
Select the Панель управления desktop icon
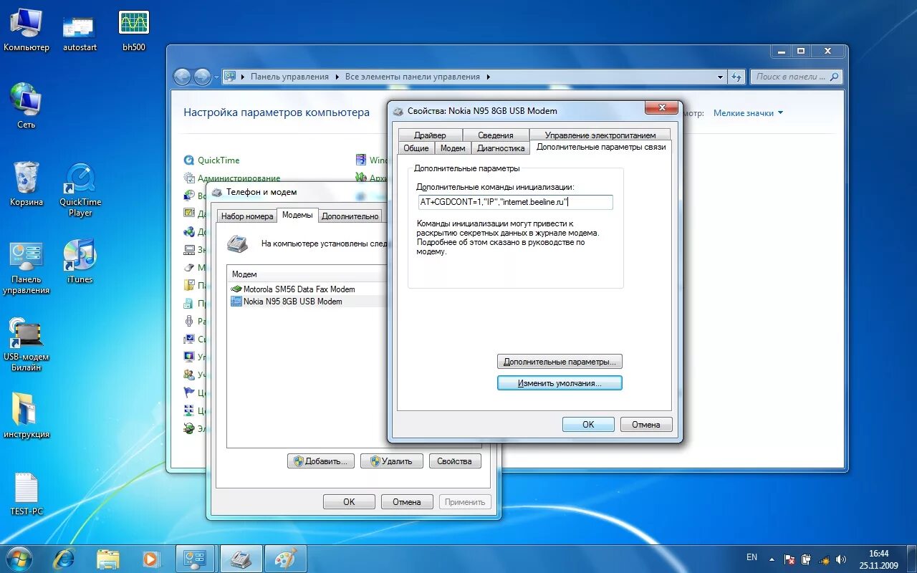[x=26, y=268]
